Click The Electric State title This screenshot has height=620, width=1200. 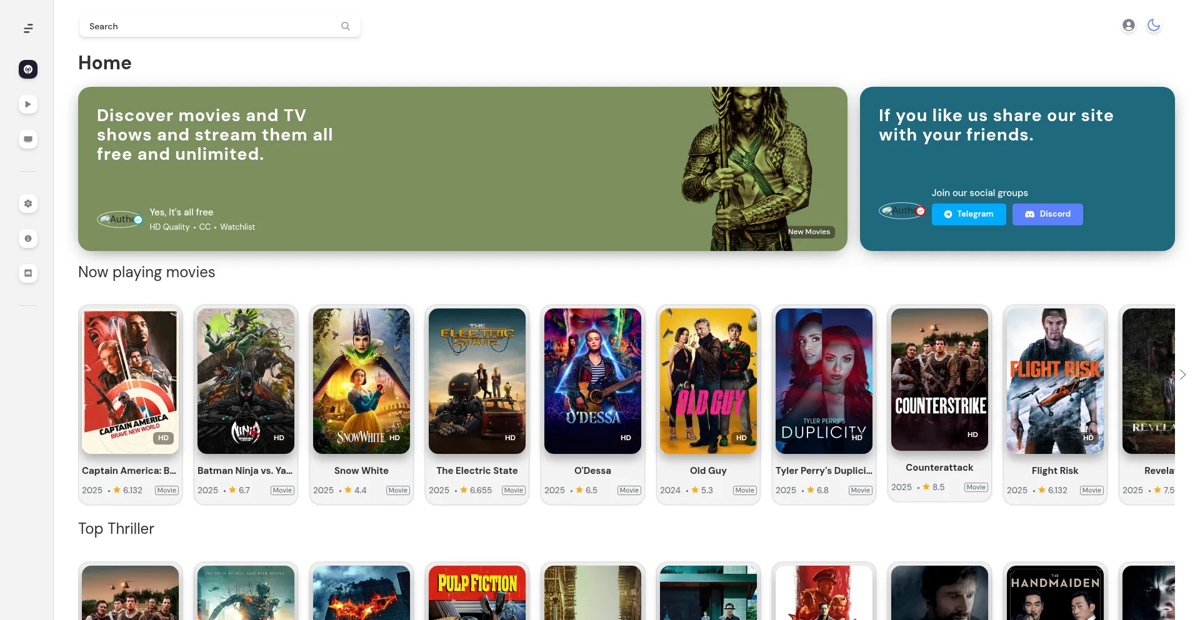click(x=477, y=471)
